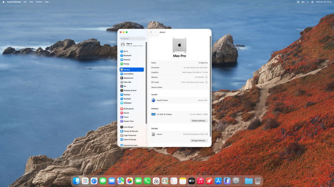This screenshot has width=334, height=187.
Task: Click the Serial number row
Action: coord(180,87)
